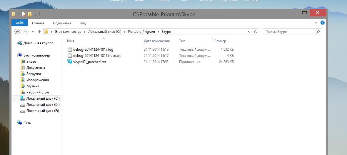The width and height of the screenshot is (347, 155).
Task: Refresh the folder view
Action: pos(255,32)
